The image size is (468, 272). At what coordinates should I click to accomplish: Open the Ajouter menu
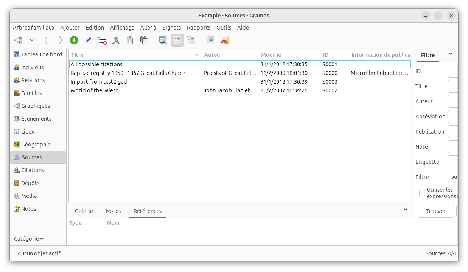tap(70, 28)
